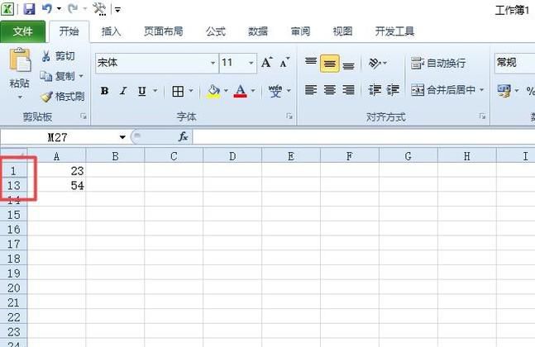Click the 复制 (Copy) button

(x=57, y=76)
